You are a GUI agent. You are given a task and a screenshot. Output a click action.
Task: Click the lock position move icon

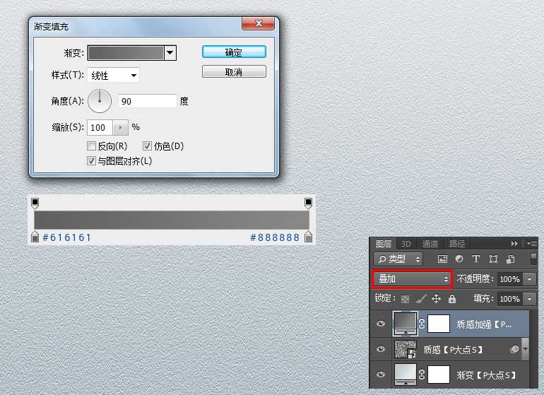(436, 299)
